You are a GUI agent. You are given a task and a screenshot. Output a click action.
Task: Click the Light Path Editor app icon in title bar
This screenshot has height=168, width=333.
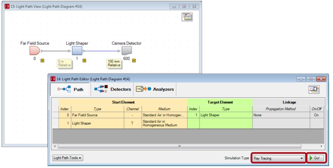pos(53,79)
